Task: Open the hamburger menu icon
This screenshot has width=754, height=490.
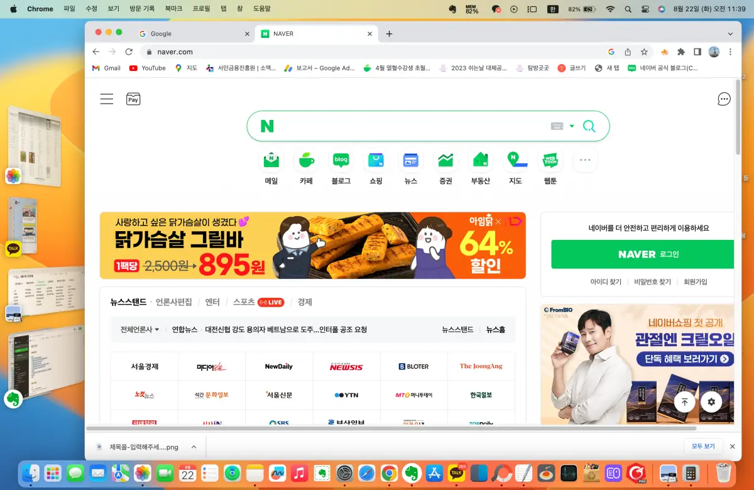Action: [x=106, y=99]
